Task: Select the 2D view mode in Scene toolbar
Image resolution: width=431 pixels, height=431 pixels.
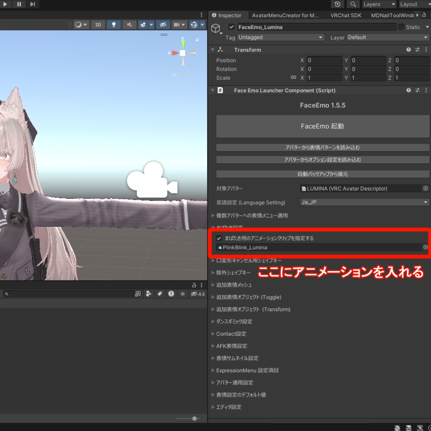Action: tap(98, 25)
